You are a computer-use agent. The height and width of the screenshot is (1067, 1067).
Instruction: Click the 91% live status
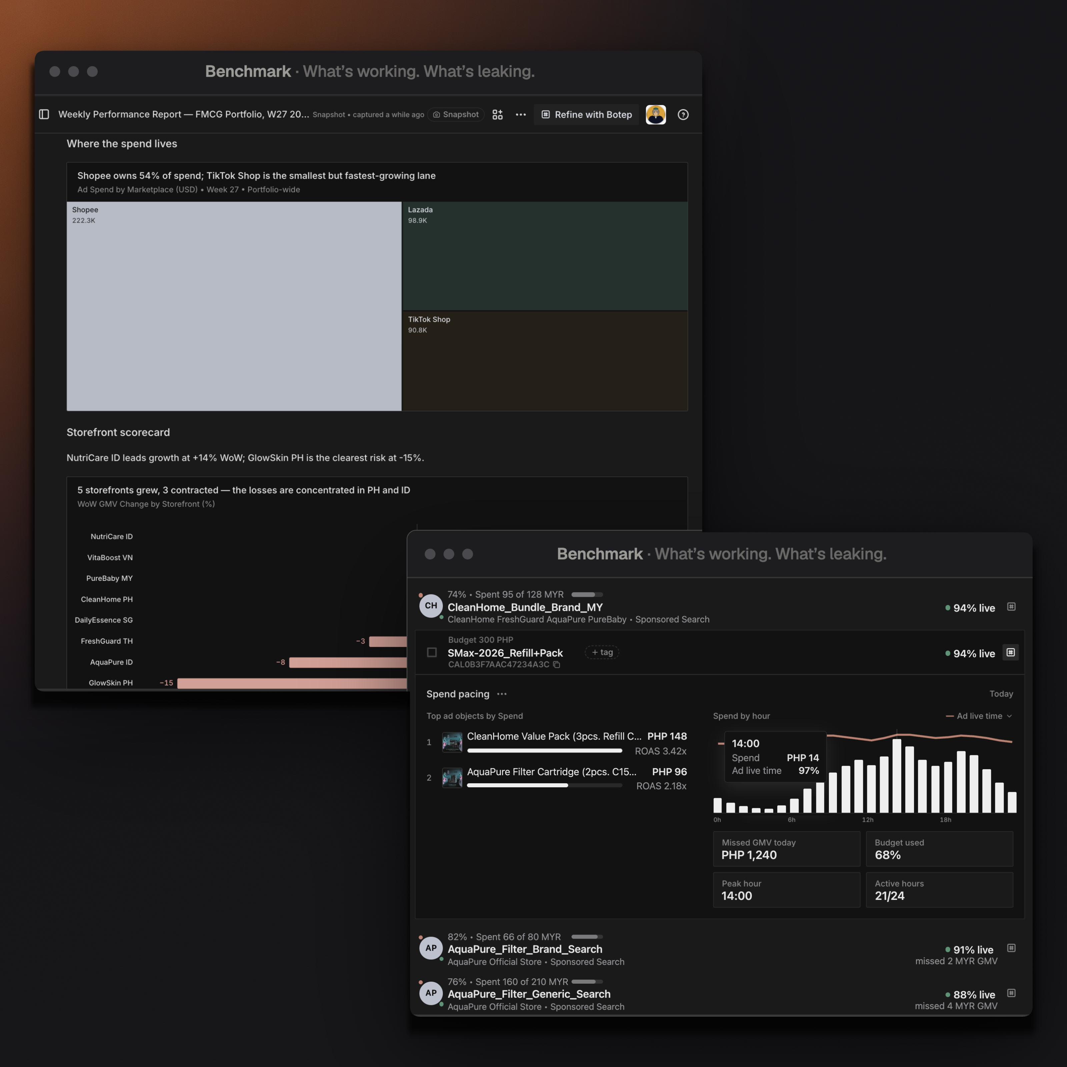click(x=969, y=949)
